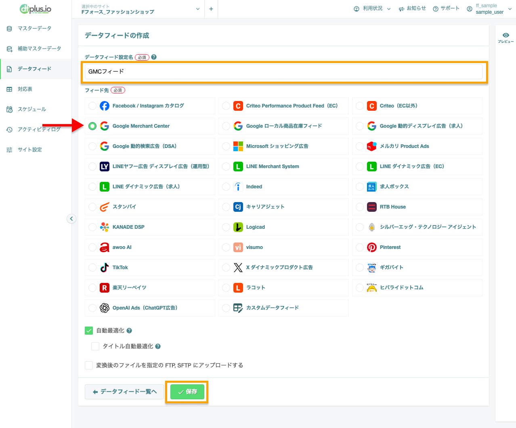Open マスターデータ in the sidebar
Screen dimensions: 516x428
point(36,28)
